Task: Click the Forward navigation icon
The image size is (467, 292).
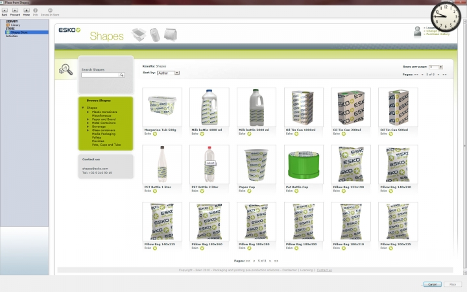Action: pyautogui.click(x=16, y=10)
